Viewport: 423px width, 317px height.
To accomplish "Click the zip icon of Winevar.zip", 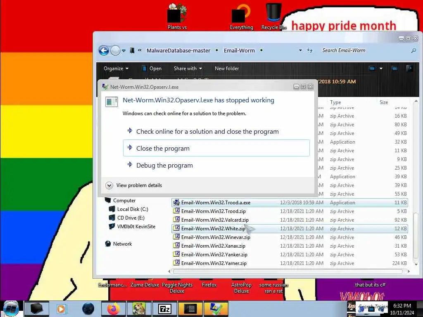I will click(x=176, y=237).
